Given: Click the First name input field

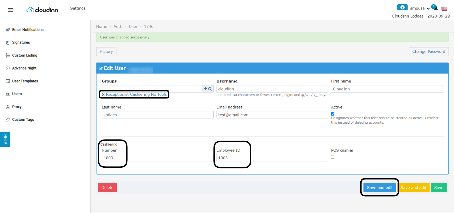Looking at the screenshot, I should pyautogui.click(x=387, y=89).
